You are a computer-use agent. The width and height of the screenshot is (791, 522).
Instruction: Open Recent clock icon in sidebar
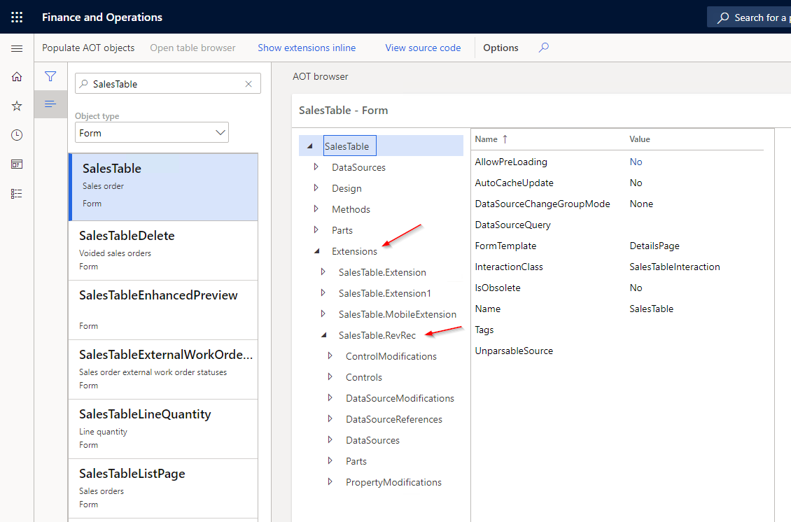point(17,135)
